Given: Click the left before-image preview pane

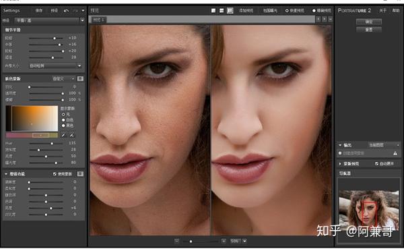Looking at the screenshot, I should pos(149,130).
